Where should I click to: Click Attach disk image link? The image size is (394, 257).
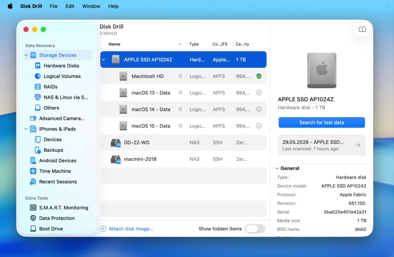(131, 229)
